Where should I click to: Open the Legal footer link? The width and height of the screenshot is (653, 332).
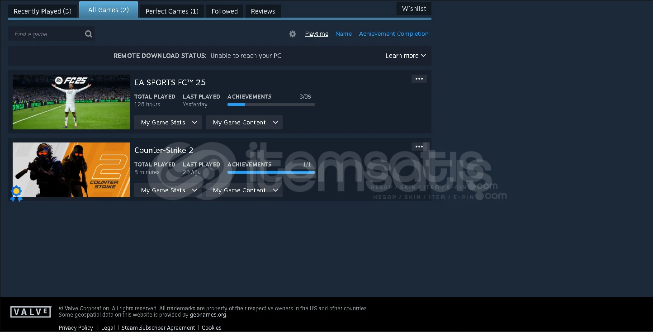click(x=108, y=328)
